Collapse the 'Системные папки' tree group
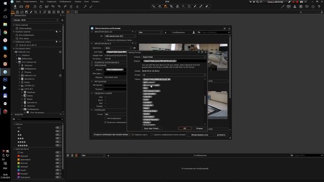The height and width of the screenshot is (182, 324). point(14,49)
